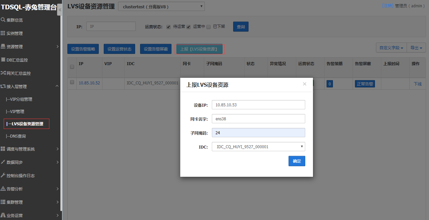This screenshot has width=429, height=220.
Task: Open the clustertest cluster dropdown
Action: [x=161, y=6]
